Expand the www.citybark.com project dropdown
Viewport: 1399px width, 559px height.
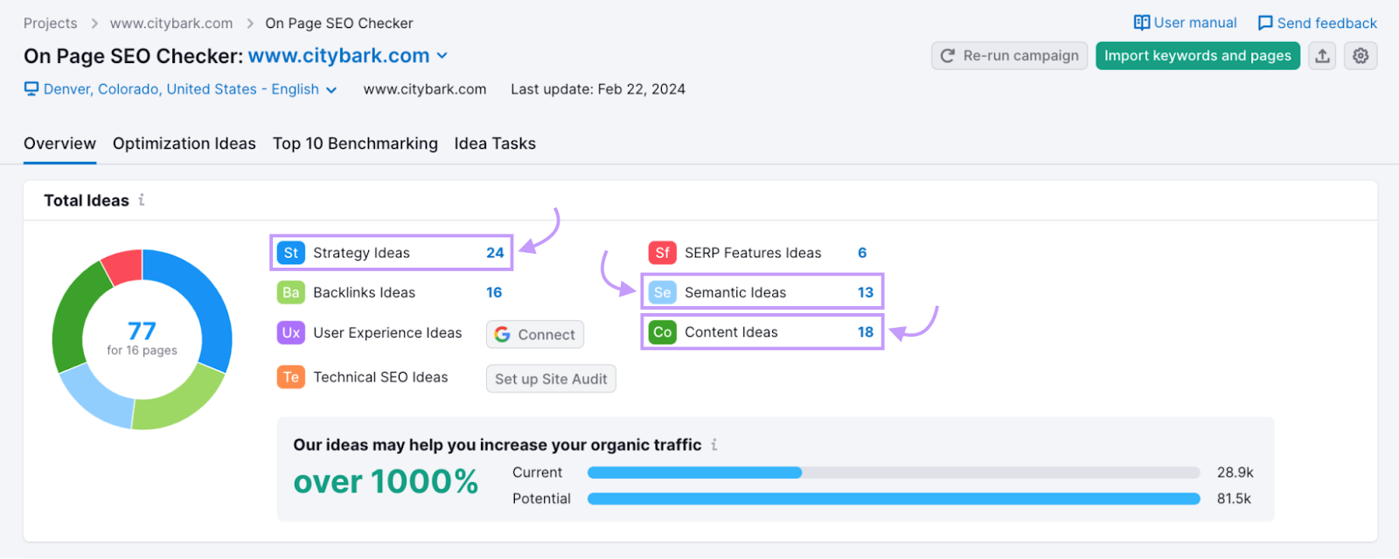(442, 56)
